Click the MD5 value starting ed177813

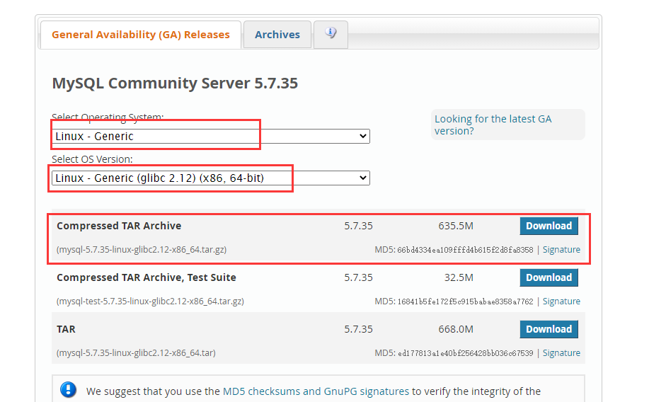pyautogui.click(x=465, y=354)
